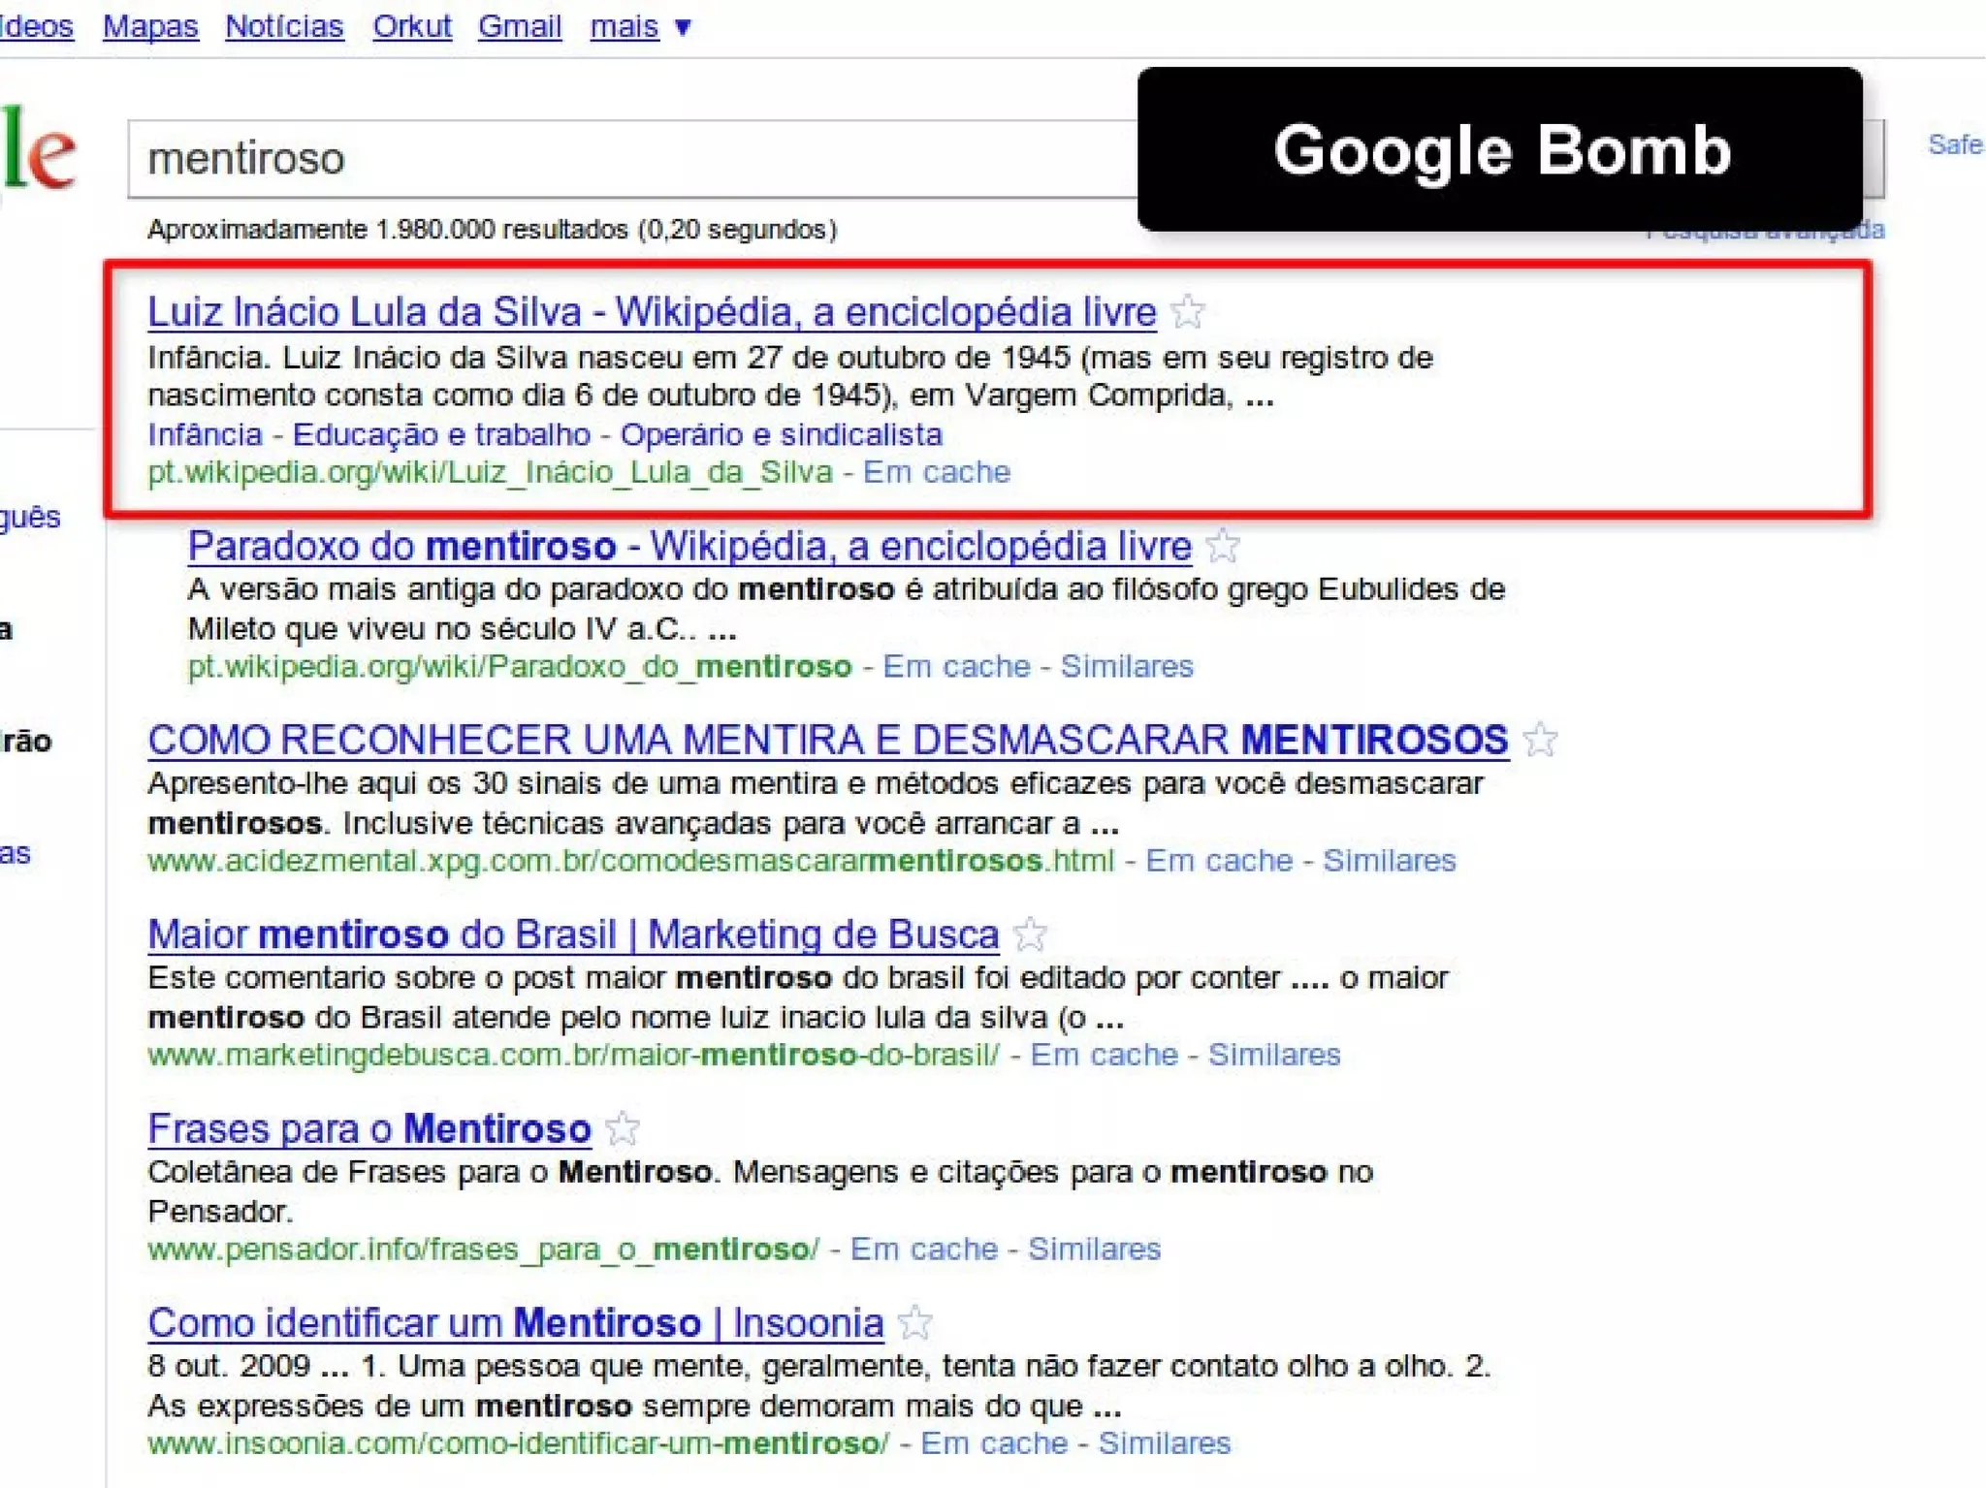Expand the 'mais' dropdown menu
Image resolution: width=1986 pixels, height=1488 pixels.
pos(640,26)
